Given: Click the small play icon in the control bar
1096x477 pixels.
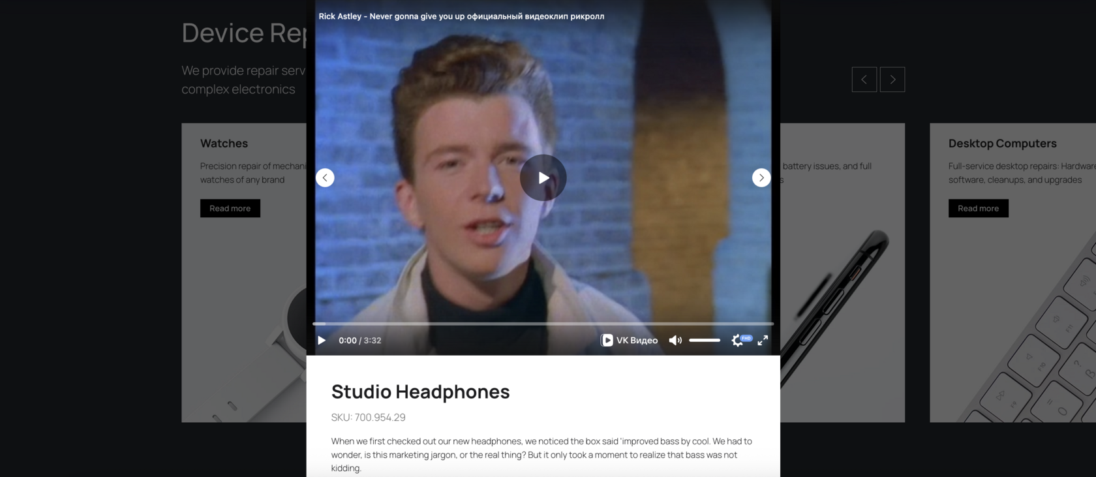Looking at the screenshot, I should coord(322,340).
